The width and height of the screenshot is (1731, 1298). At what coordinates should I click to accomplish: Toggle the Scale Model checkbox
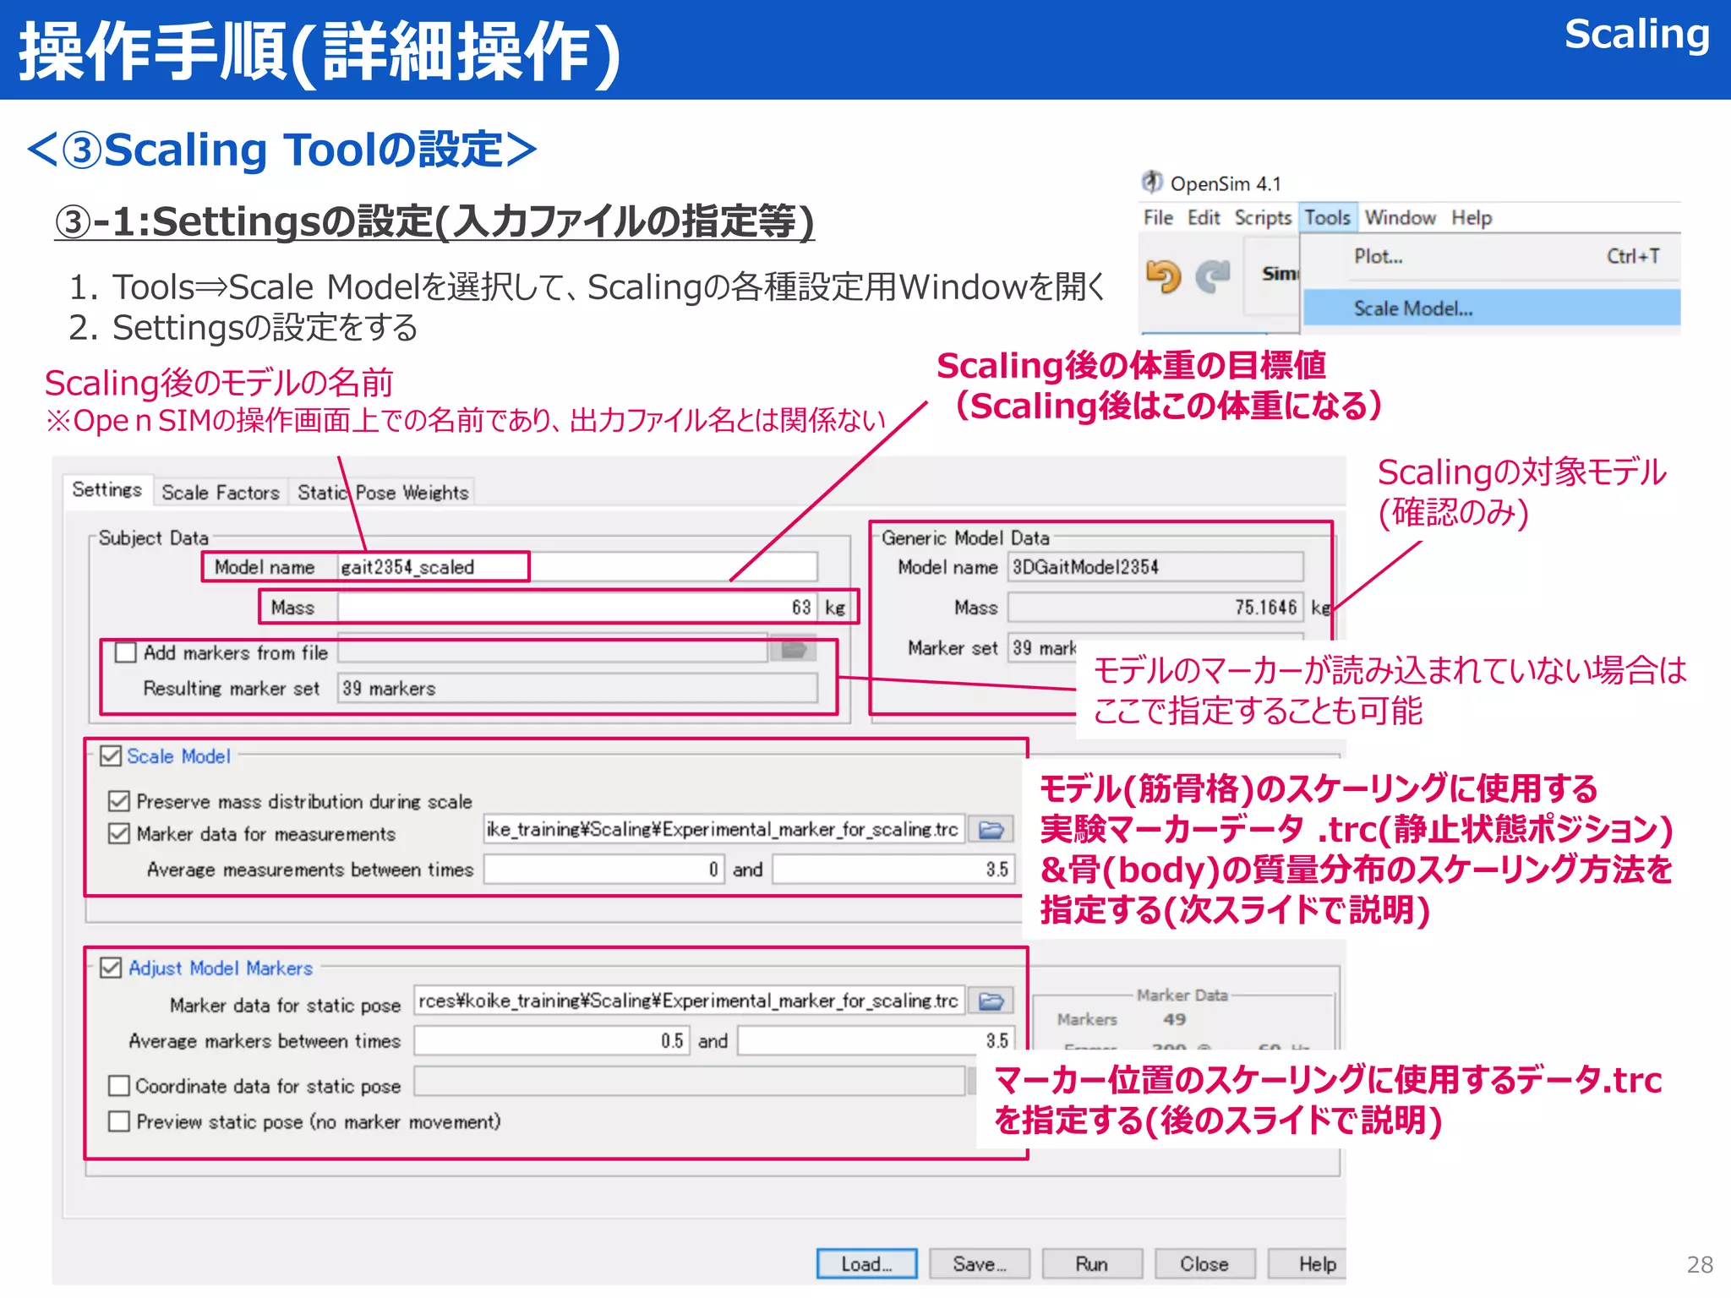click(111, 755)
